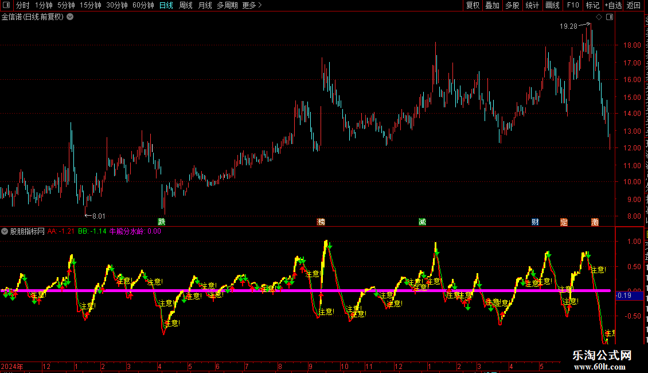648x373 pixels.
Task: Click the 激 event marker
Action: point(595,222)
